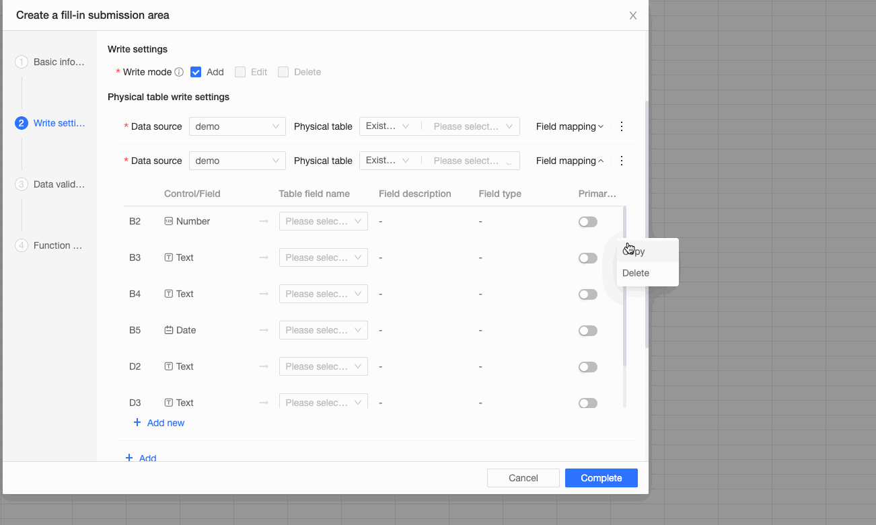876x525 pixels.
Task: Click Add link at bottom of settings
Action: [141, 458]
